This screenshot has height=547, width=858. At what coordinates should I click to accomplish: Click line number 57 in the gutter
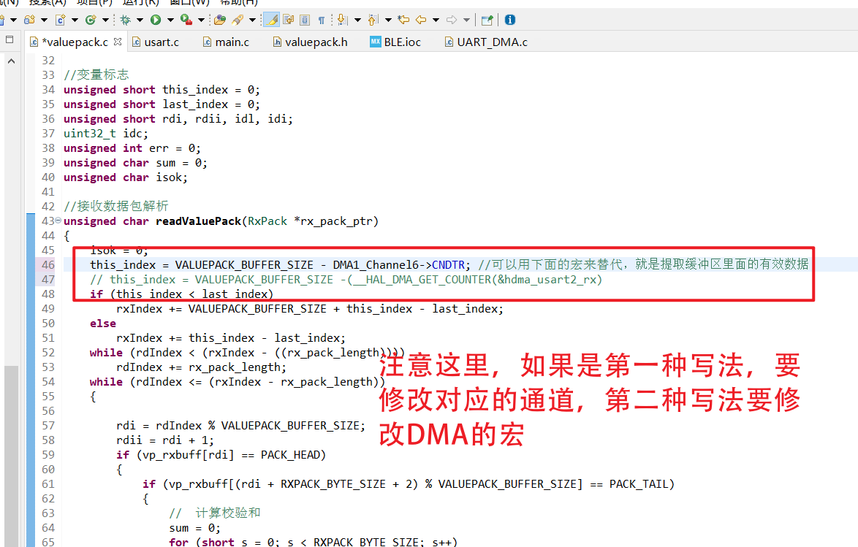coord(48,426)
